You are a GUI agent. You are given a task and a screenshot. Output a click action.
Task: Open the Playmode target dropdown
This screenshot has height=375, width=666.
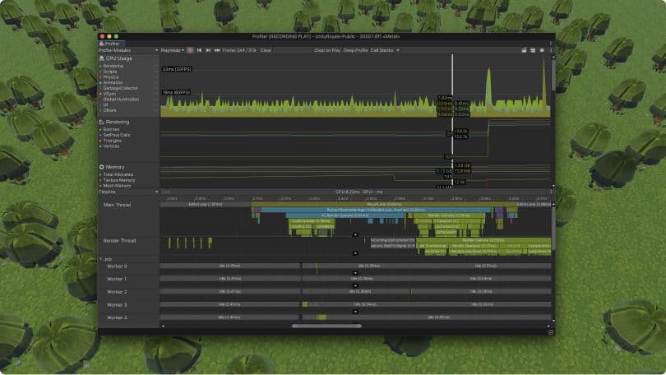pyautogui.click(x=172, y=50)
